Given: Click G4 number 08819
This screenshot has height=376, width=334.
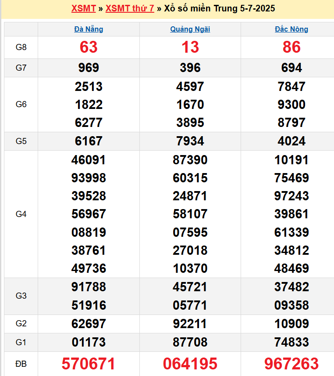Looking at the screenshot, I should click(x=89, y=233).
